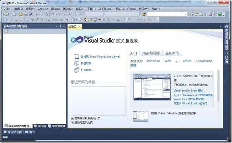
Task: Open the .NET Framework 4 new features link
Action: [193, 95]
